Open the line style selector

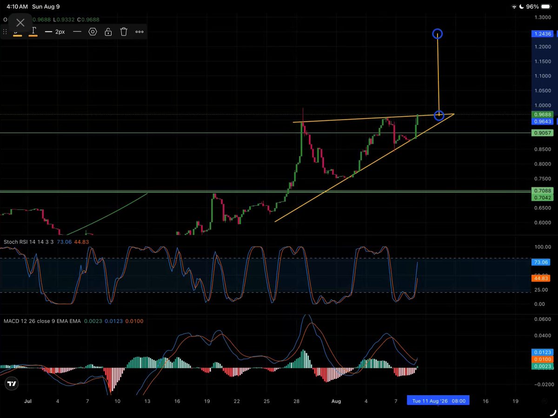(x=77, y=32)
